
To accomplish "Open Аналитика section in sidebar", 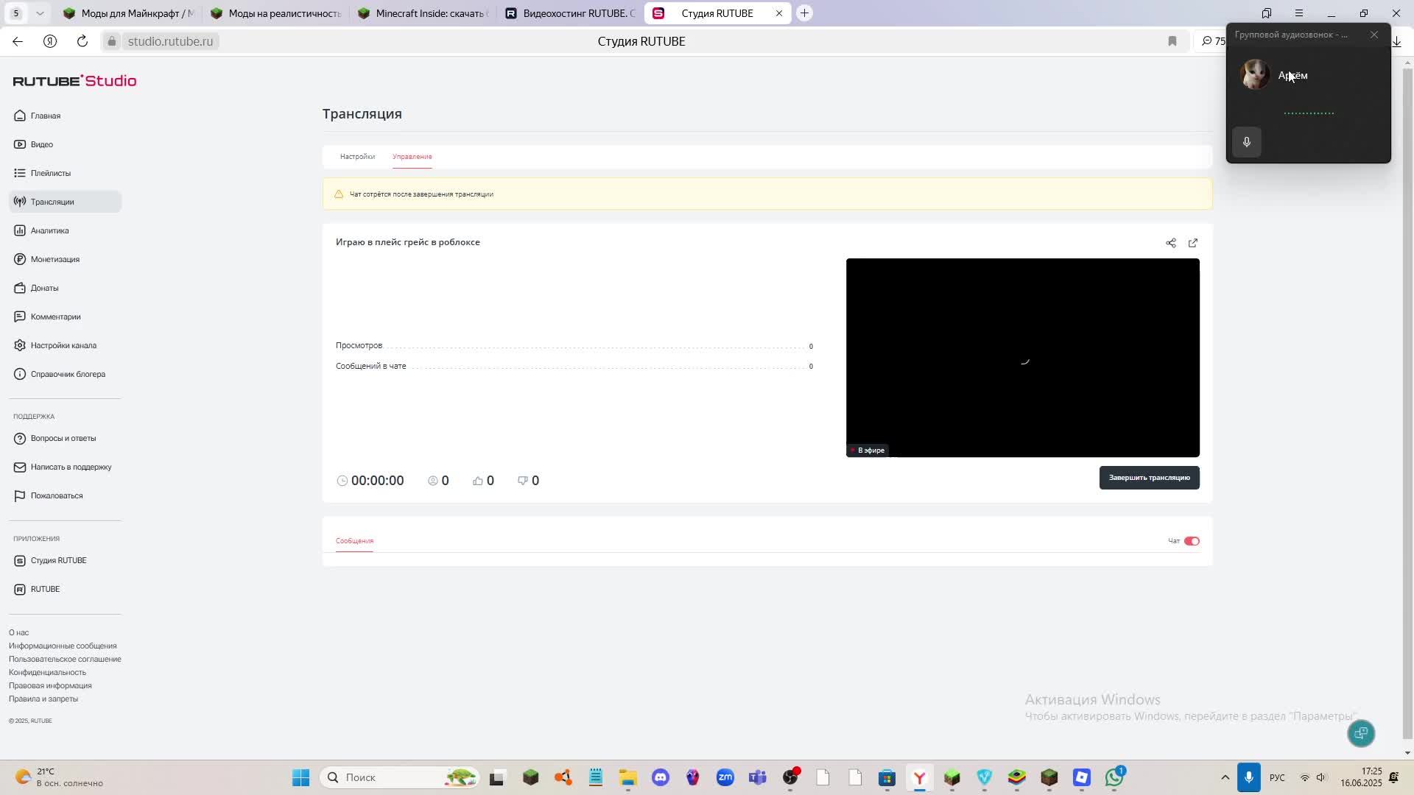I will [x=49, y=230].
